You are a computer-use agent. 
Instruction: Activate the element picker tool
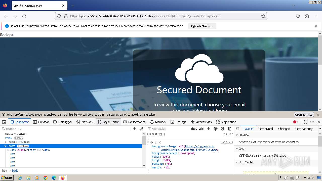click(4, 122)
